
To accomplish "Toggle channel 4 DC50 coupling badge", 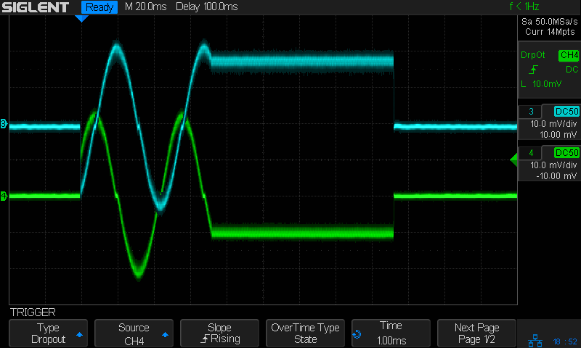I will point(566,153).
